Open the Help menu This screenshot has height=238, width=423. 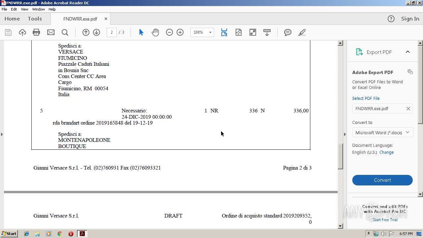click(52, 9)
